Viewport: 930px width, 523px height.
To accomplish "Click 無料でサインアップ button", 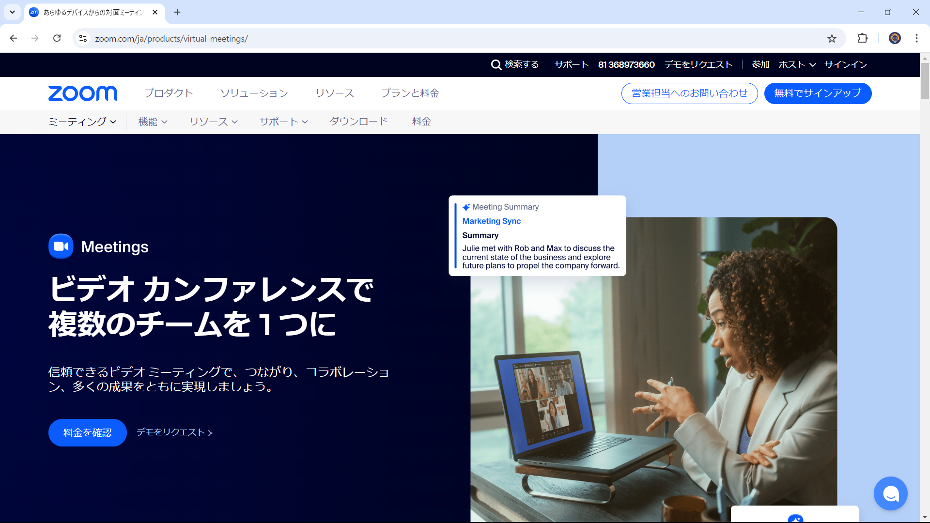I will pos(818,93).
